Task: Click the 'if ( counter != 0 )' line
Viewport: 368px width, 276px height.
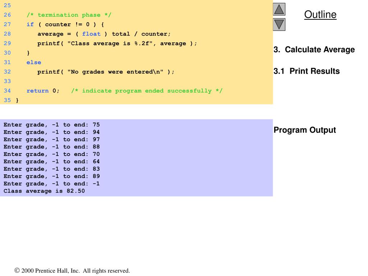Action: 65,24
